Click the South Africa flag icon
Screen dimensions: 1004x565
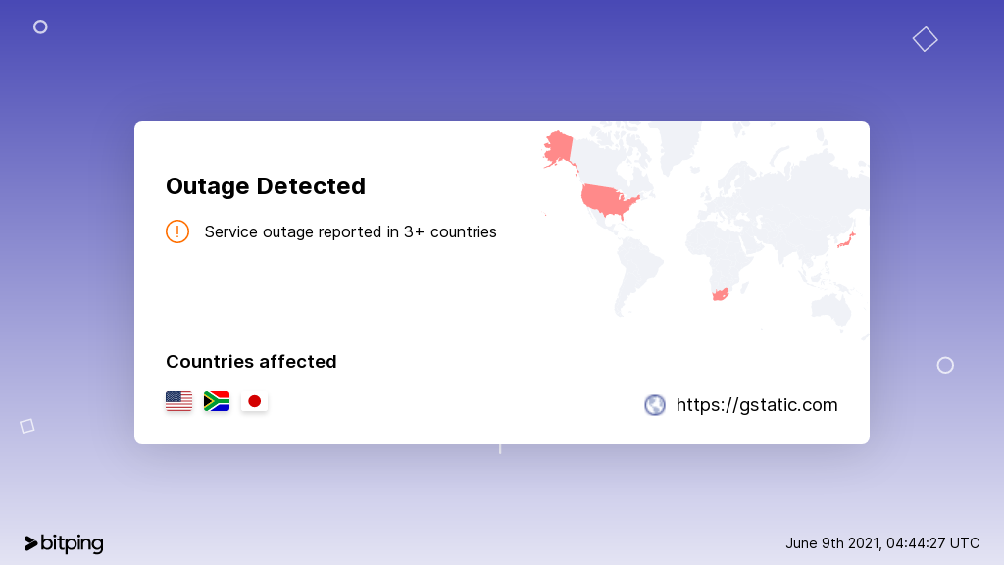pos(217,401)
